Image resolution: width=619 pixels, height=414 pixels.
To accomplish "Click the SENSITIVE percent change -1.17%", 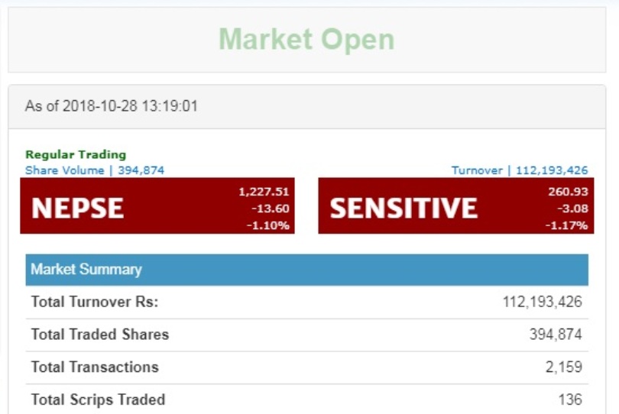I will (566, 225).
